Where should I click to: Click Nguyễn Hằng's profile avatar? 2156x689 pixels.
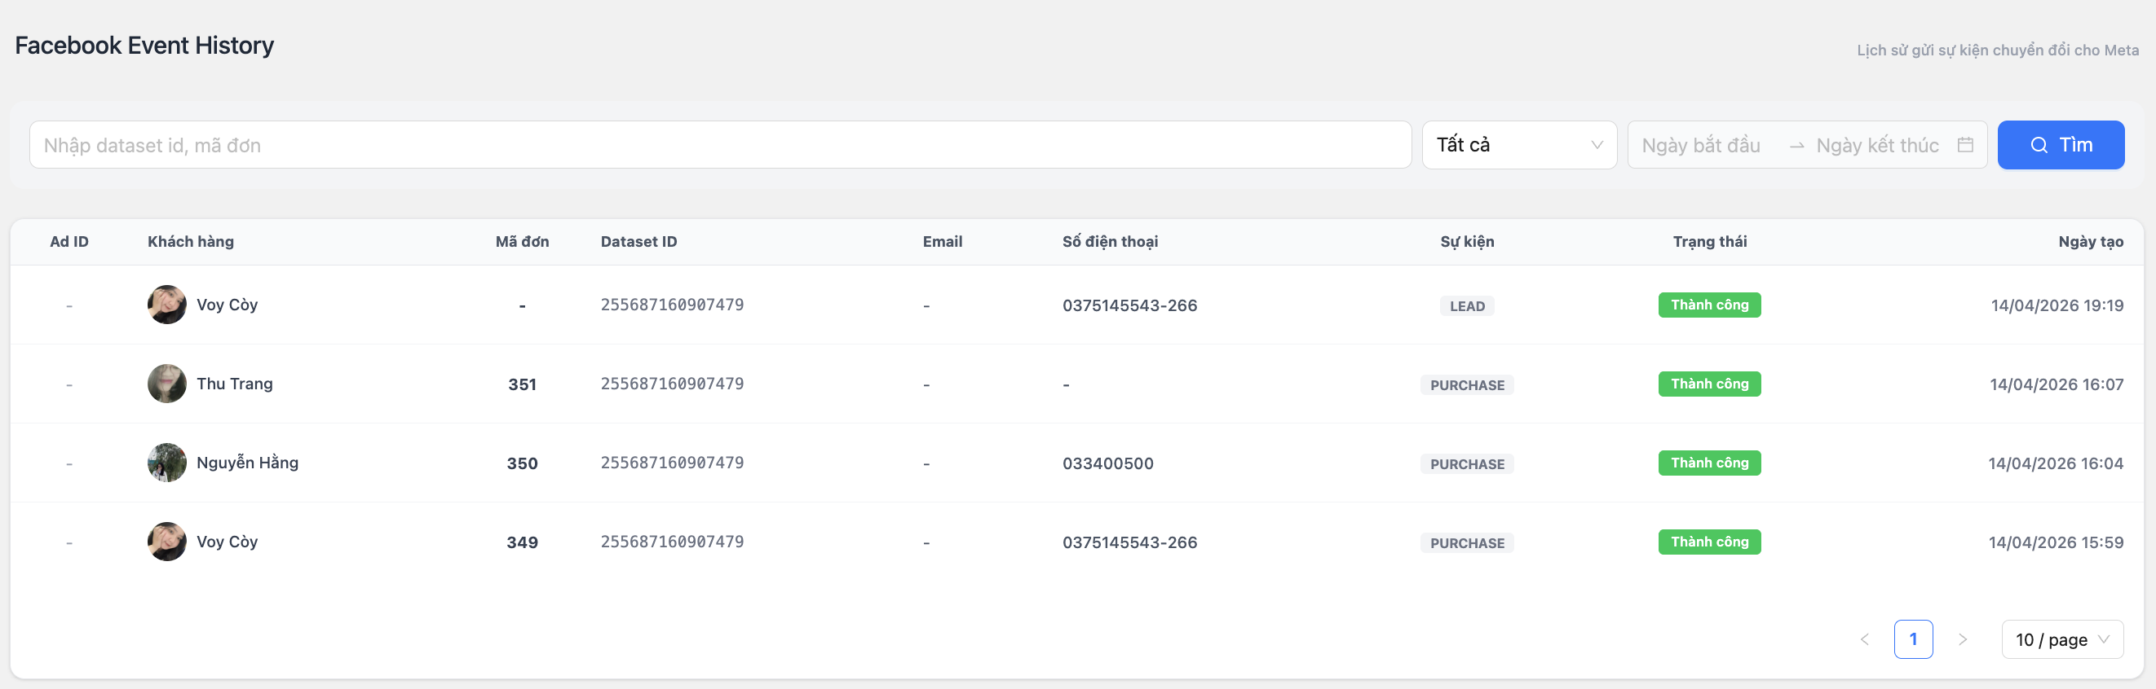coord(166,463)
